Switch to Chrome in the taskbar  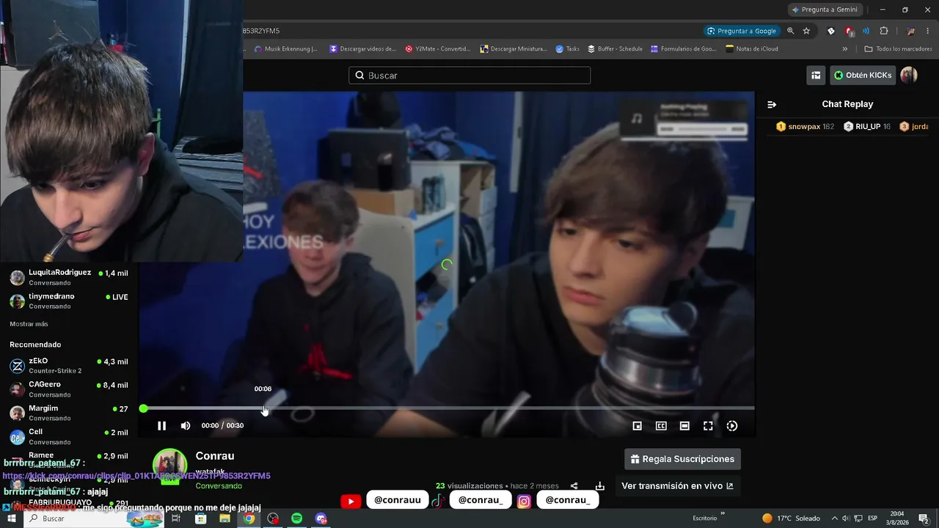click(x=249, y=518)
